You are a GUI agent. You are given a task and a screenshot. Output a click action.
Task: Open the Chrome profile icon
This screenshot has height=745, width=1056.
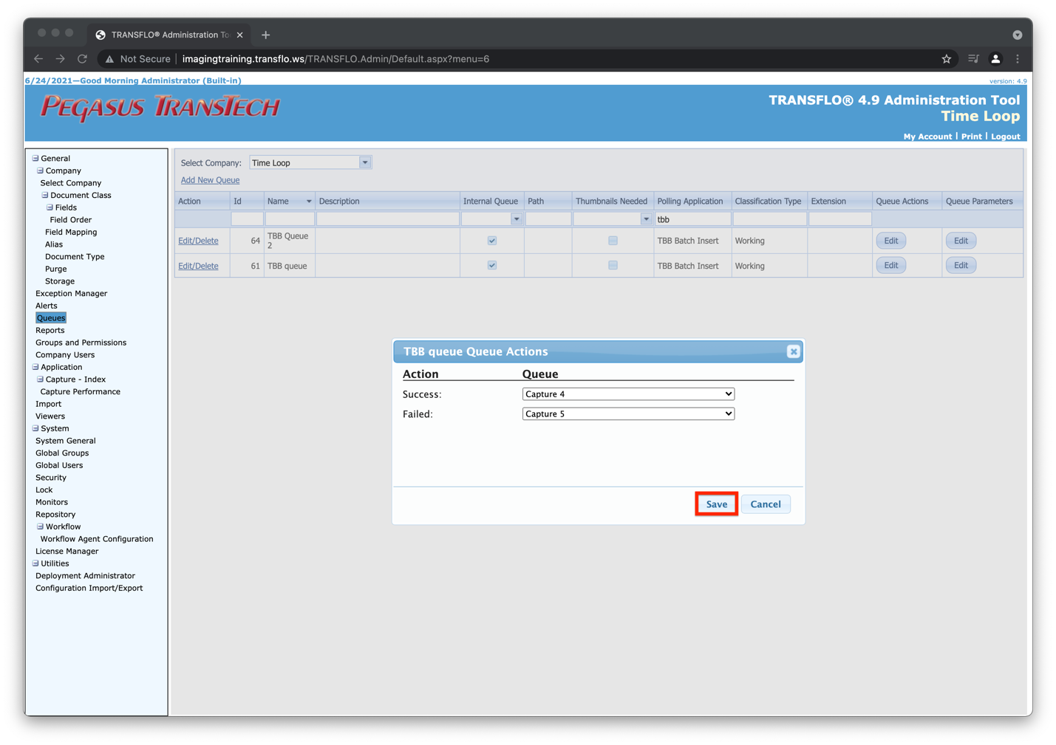(x=995, y=59)
